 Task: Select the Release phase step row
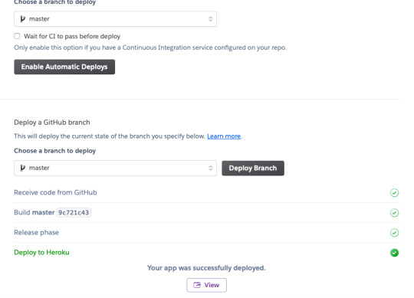[x=206, y=233]
